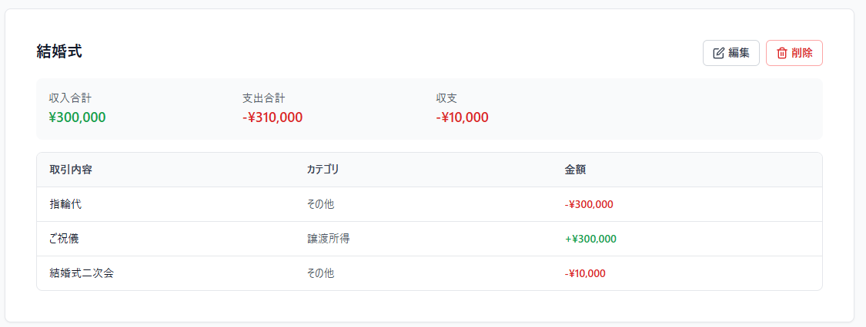Click the 収入合計 amount ¥300,000
Viewport: 866px width, 327px height.
77,117
